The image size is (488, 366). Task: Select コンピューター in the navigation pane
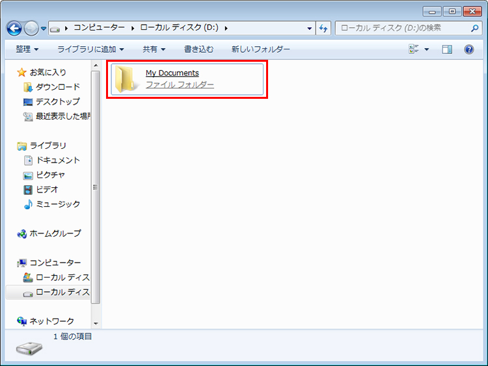pyautogui.click(x=55, y=263)
